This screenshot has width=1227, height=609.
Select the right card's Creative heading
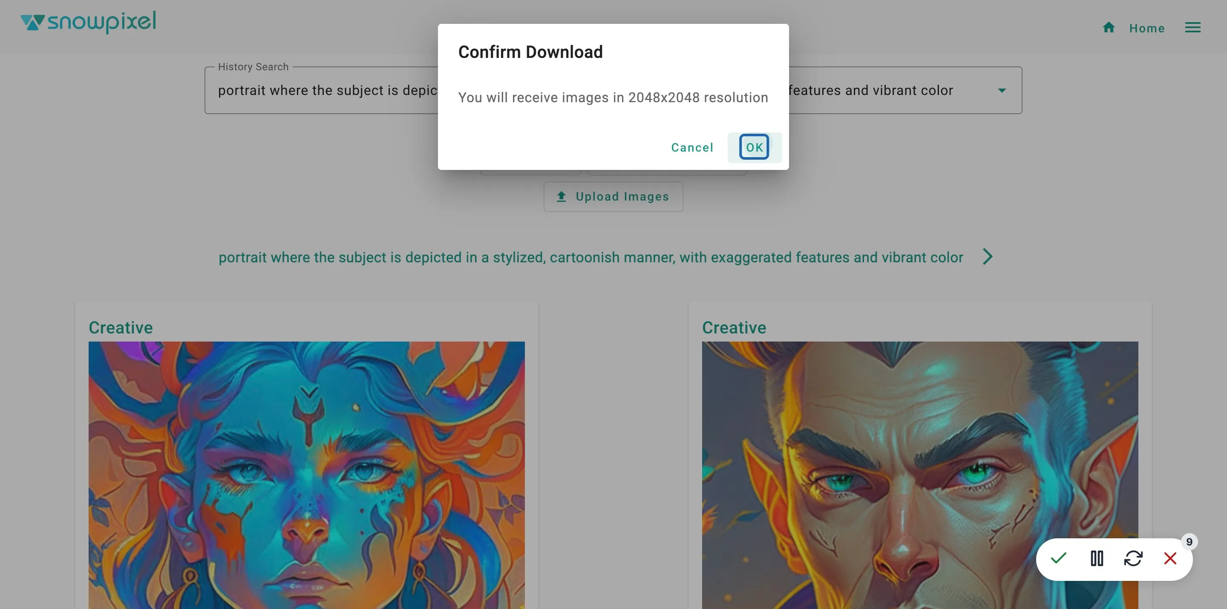734,327
